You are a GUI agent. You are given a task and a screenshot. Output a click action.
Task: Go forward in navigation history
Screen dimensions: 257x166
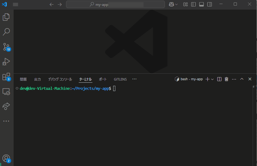coord(60,4)
